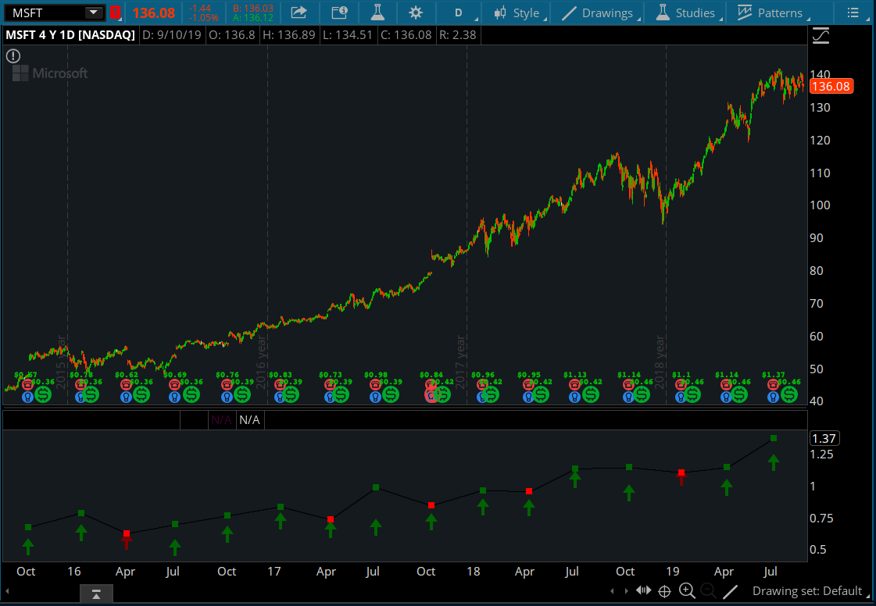Toggle the collapse panel arrow at bottom

(x=96, y=595)
